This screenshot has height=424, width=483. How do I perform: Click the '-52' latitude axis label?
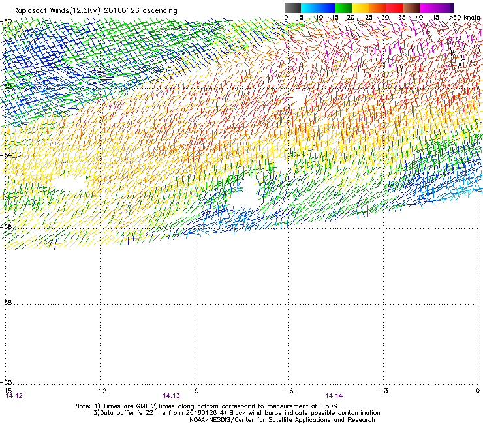pyautogui.click(x=6, y=87)
